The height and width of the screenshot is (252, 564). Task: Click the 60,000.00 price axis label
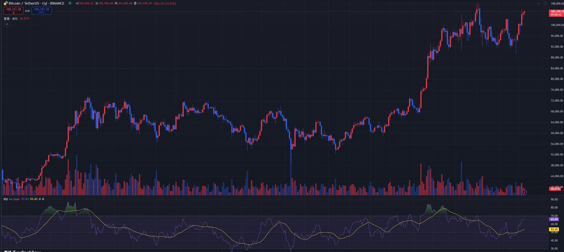(557, 133)
